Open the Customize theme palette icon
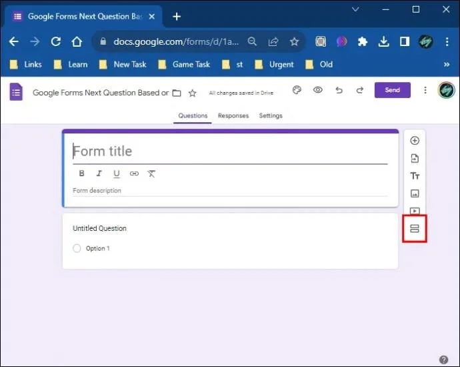Image resolution: width=460 pixels, height=367 pixels. point(297,90)
